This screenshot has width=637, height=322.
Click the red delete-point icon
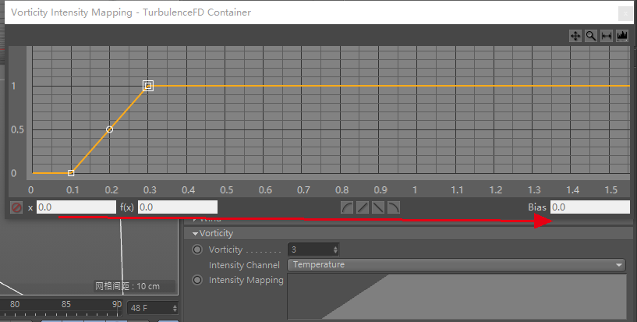pyautogui.click(x=16, y=207)
